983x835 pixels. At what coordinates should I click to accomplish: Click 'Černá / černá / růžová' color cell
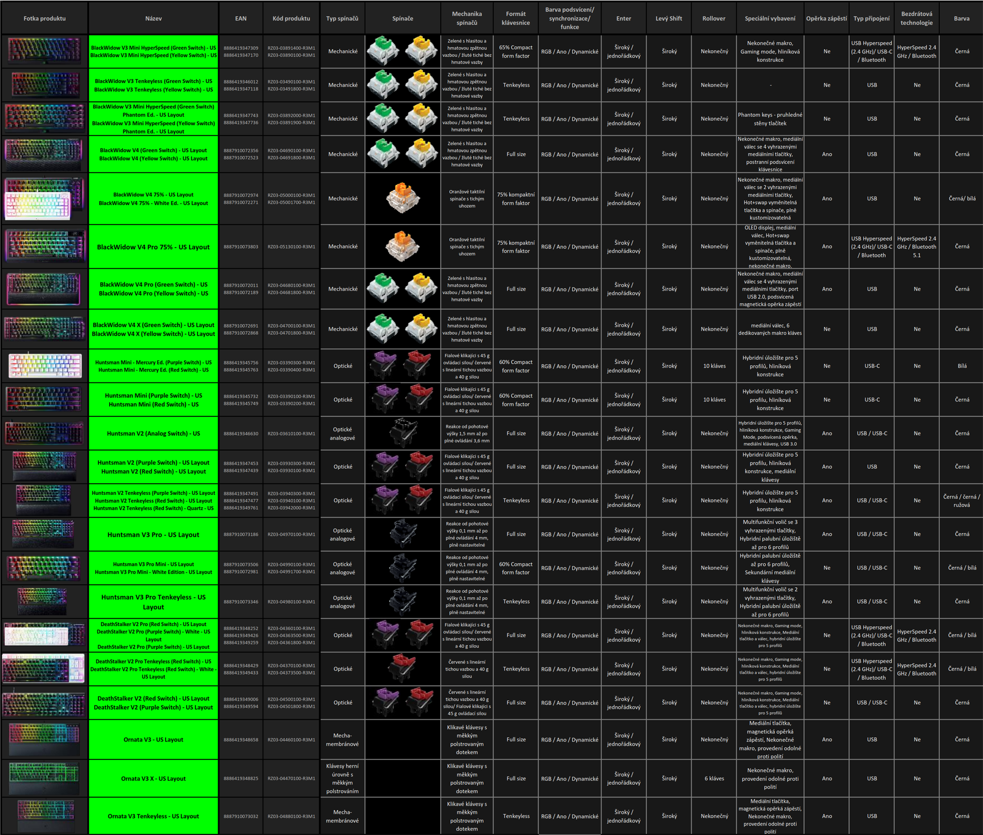961,500
